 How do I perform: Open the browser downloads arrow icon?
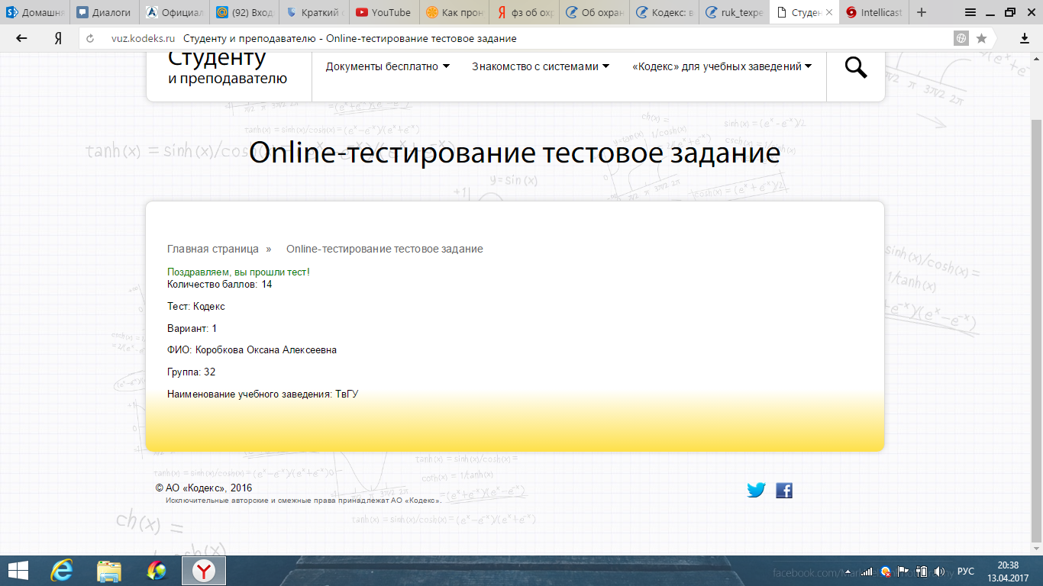pyautogui.click(x=1024, y=38)
